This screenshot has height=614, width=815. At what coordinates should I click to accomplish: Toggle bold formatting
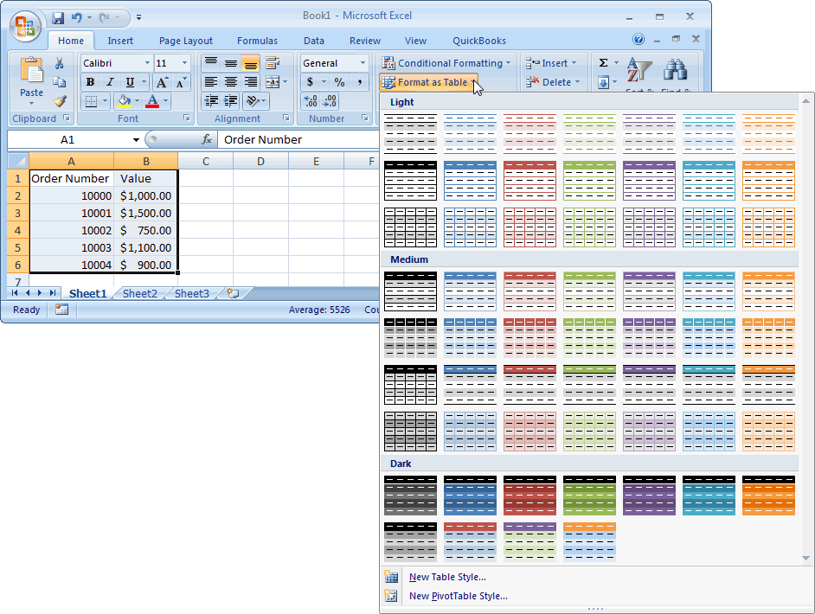[91, 81]
